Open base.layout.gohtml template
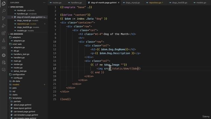This screenshot has height=119, width=211. (x=22, y=108)
